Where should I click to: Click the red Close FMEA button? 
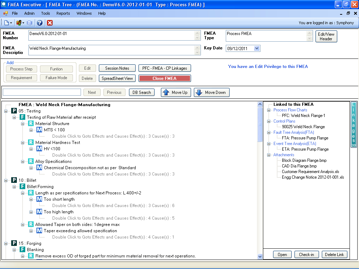pos(165,78)
